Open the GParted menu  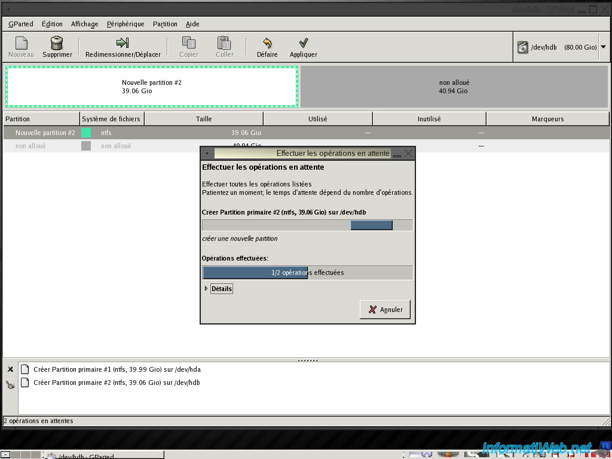[21, 24]
